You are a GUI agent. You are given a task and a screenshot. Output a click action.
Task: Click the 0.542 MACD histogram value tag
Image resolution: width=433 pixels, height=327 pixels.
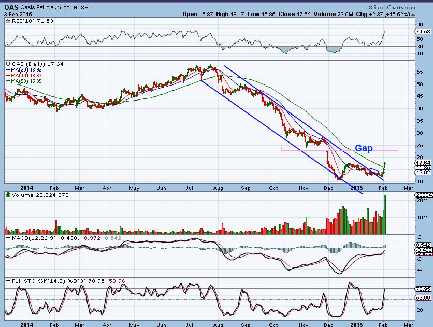[423, 245]
